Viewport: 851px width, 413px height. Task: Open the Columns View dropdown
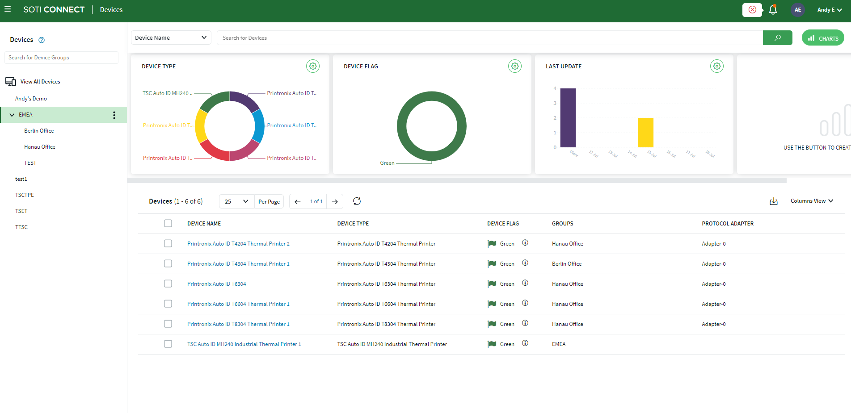(812, 201)
